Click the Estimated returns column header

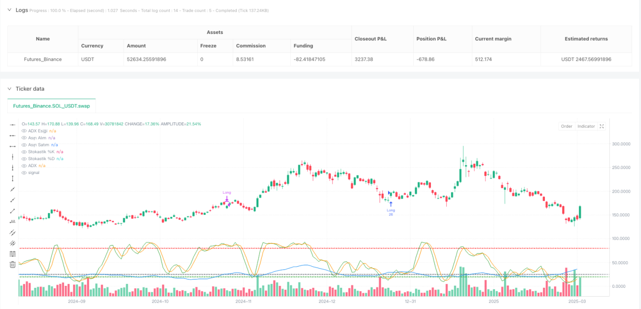(586, 39)
